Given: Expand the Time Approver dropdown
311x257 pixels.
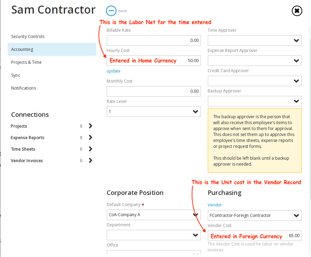Looking at the screenshot, I should [255, 40].
